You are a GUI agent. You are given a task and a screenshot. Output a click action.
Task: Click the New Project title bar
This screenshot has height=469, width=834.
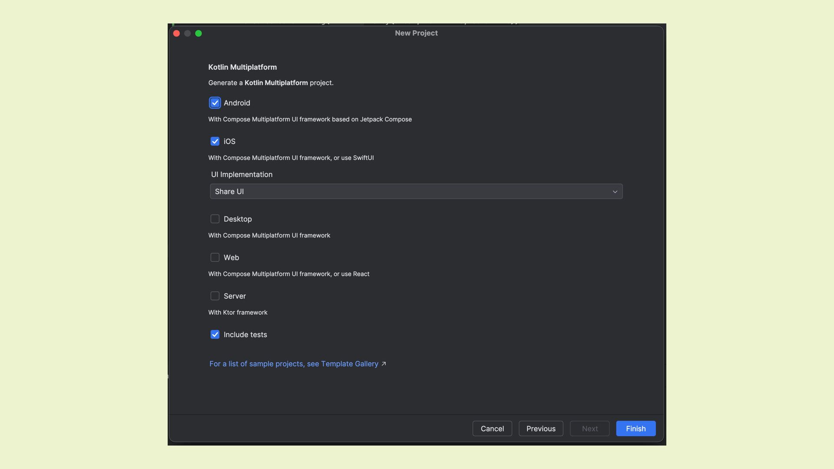pos(416,33)
